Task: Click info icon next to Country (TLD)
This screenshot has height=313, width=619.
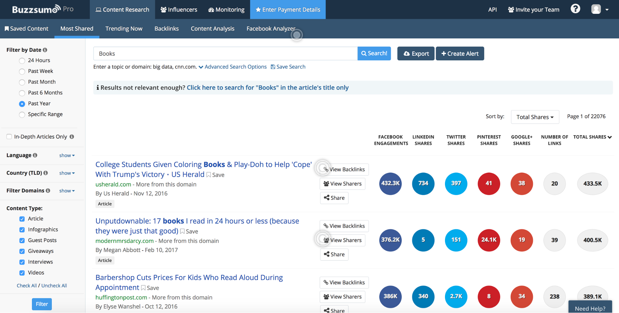Action: pos(46,173)
